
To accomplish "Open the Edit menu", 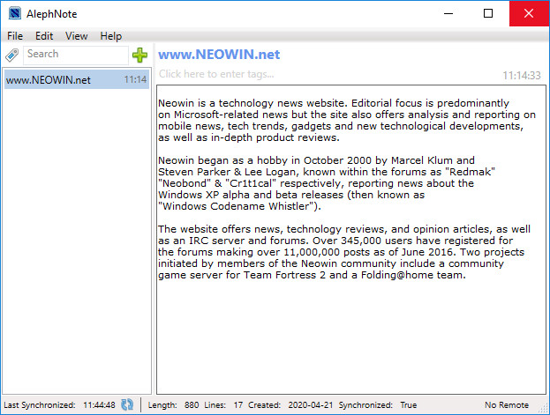I will (x=44, y=36).
